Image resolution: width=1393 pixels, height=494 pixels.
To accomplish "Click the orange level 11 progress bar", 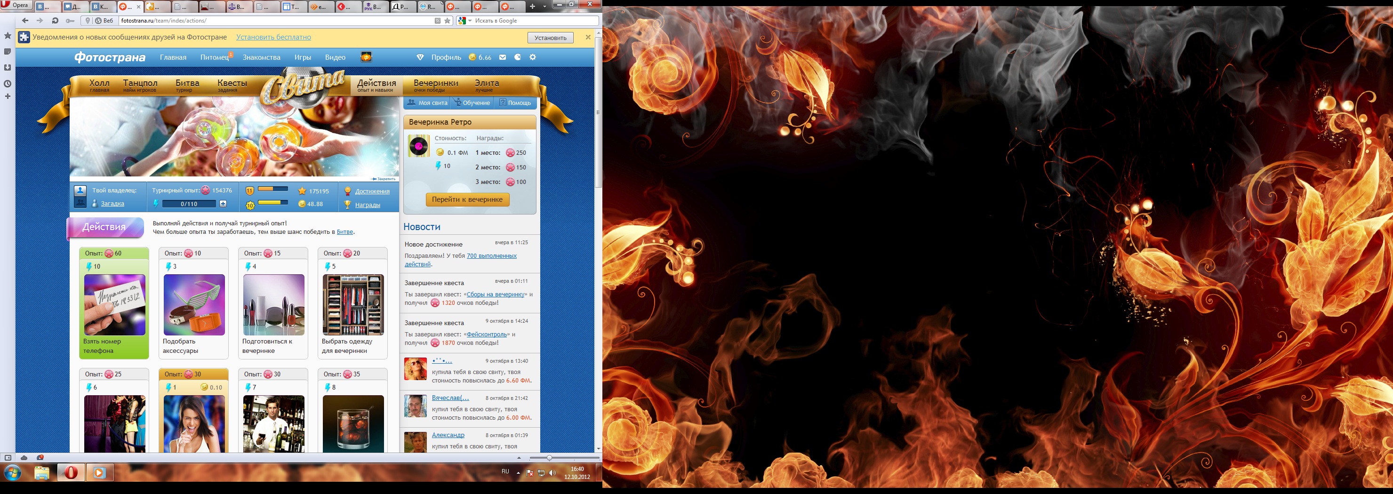I will pos(272,189).
